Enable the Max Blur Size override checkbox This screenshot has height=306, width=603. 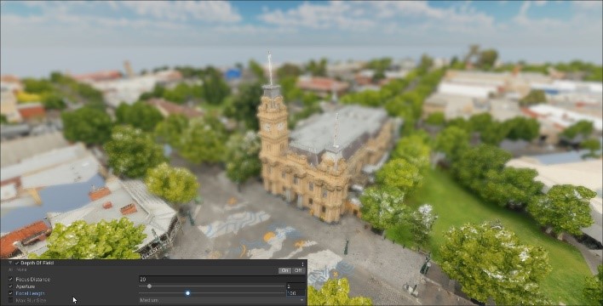tap(10, 300)
